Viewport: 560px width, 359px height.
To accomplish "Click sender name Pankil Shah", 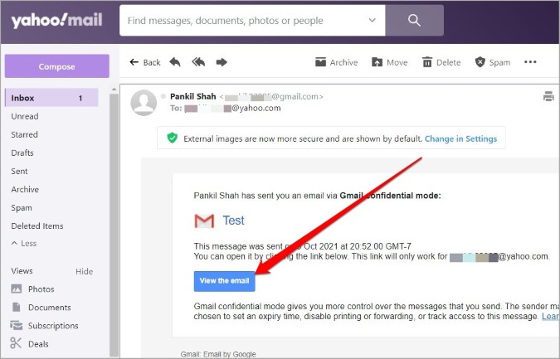I will tap(192, 96).
